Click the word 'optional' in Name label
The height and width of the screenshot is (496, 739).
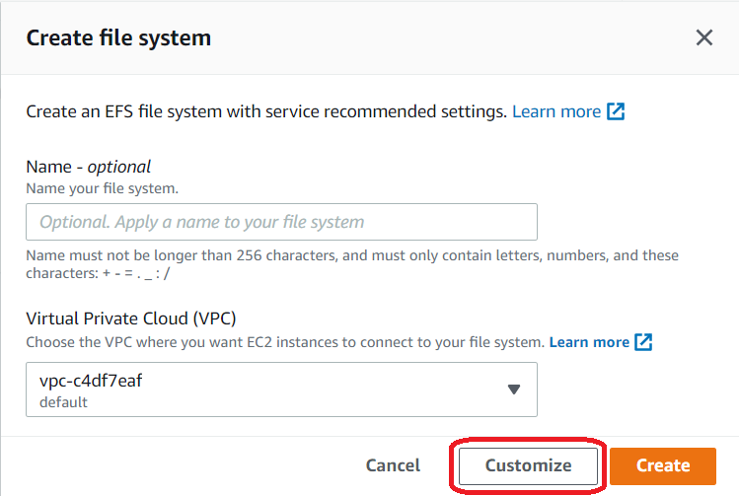pos(119,167)
